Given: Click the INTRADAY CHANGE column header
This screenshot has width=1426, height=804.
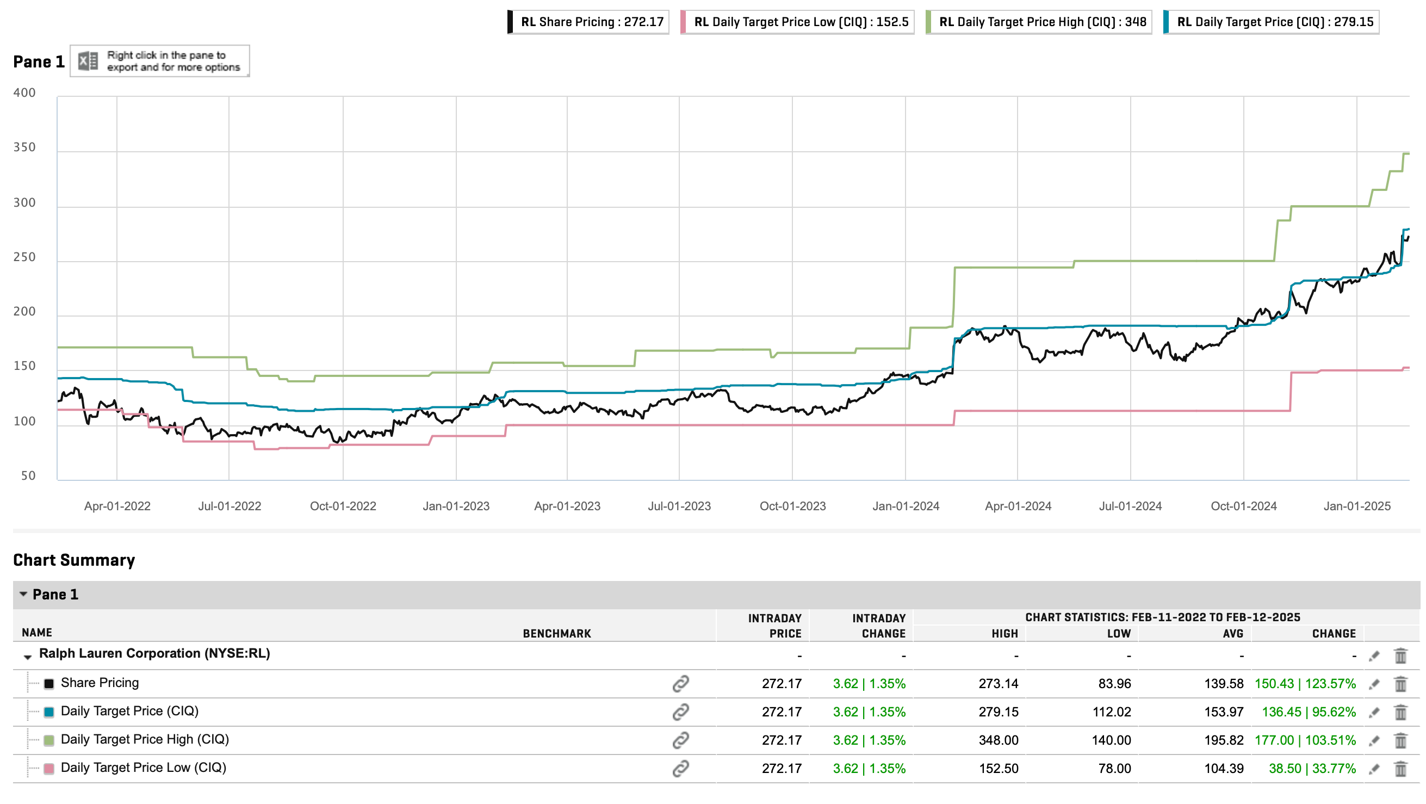Looking at the screenshot, I should click(x=878, y=626).
